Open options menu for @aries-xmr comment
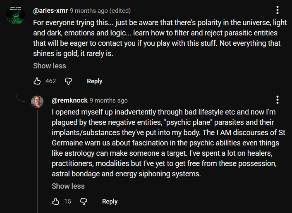Screen dimensions: 292x213 tap(278, 10)
